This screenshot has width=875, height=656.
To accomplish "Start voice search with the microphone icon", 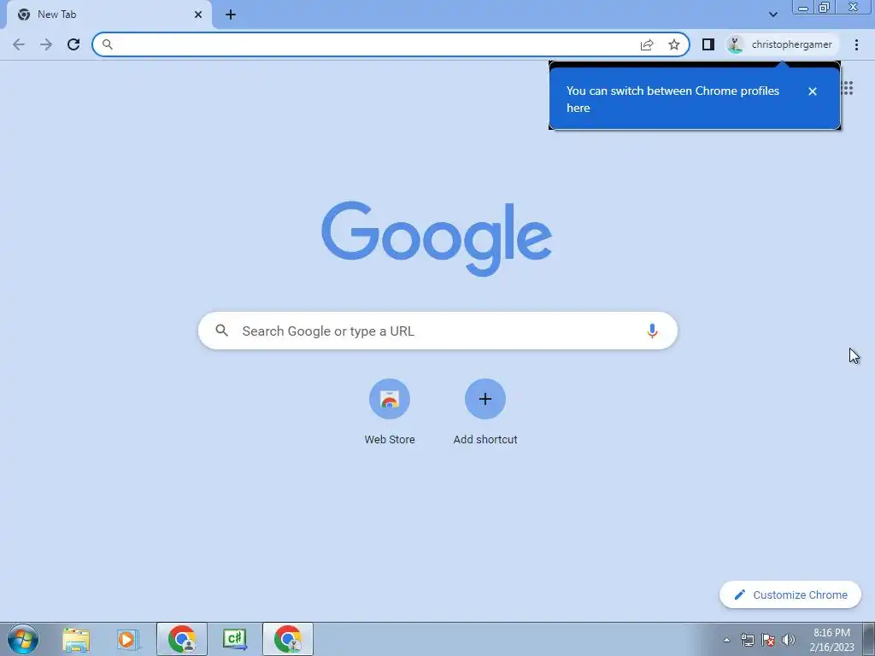I will [652, 331].
